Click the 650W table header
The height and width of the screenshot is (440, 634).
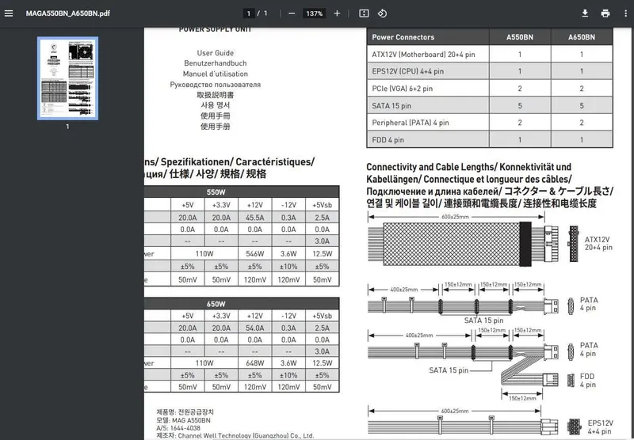click(216, 304)
